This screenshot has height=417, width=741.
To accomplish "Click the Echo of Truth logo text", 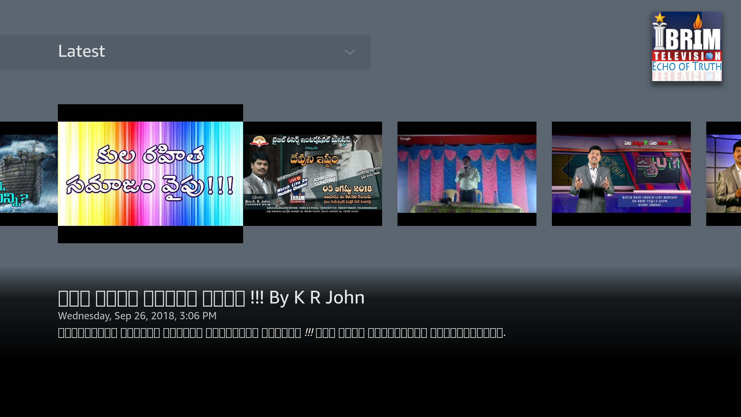I will pyautogui.click(x=687, y=67).
